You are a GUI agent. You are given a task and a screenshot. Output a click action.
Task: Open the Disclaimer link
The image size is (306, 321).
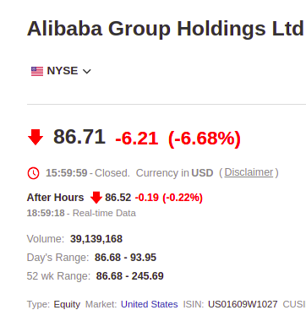coord(249,172)
